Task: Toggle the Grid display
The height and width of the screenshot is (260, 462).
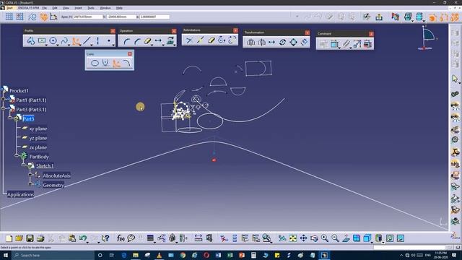Action: (9, 17)
